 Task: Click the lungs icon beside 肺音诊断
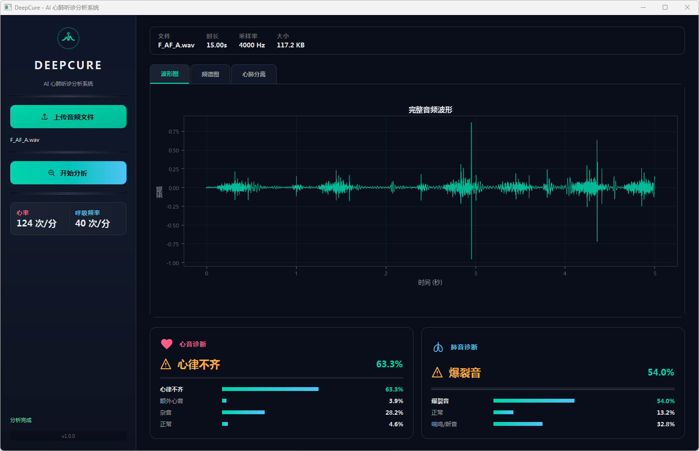[438, 347]
